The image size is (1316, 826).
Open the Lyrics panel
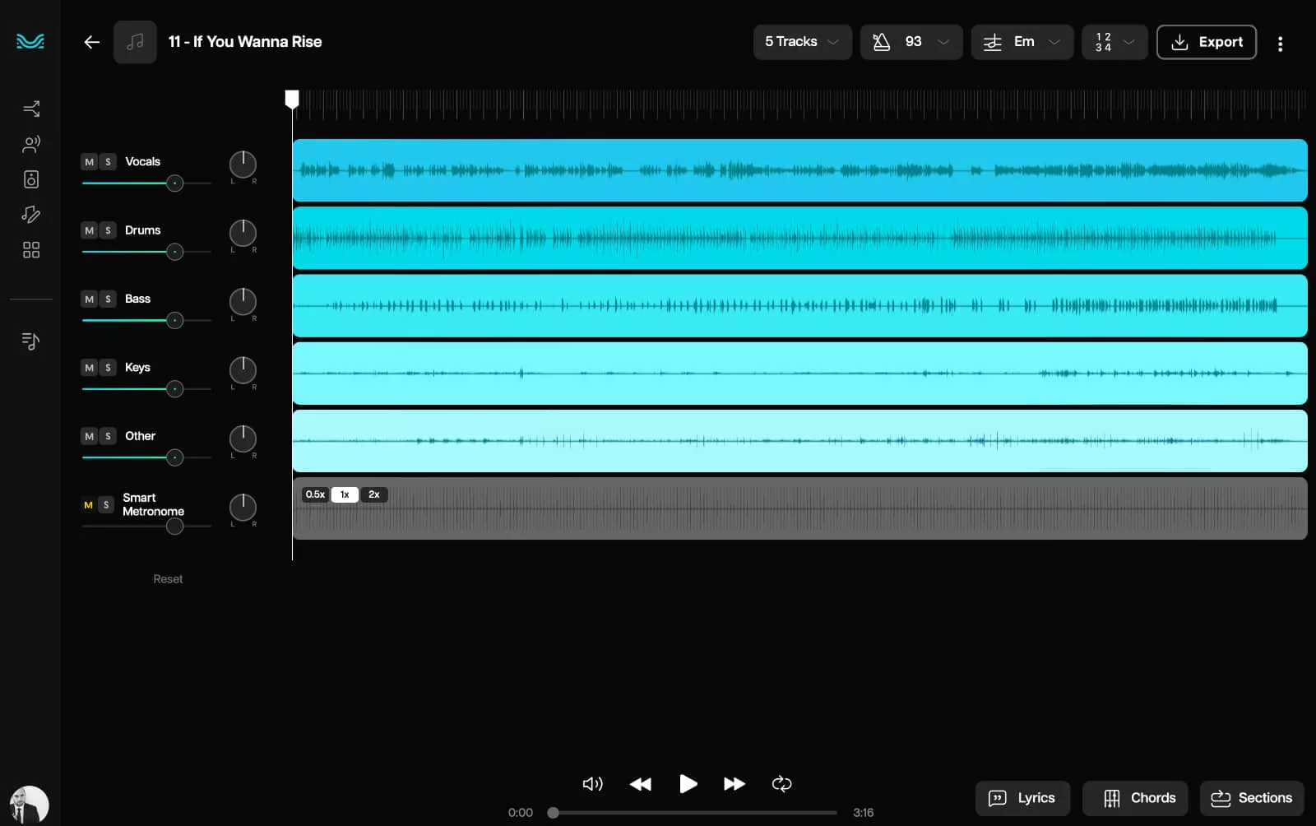[1022, 798]
